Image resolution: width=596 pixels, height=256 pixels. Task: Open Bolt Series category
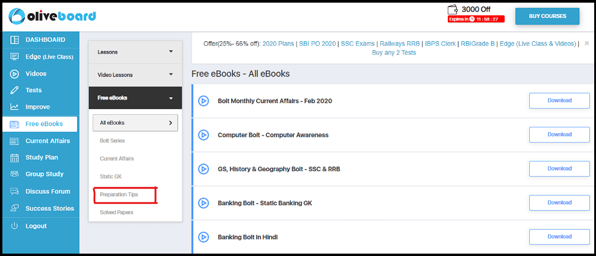(112, 141)
